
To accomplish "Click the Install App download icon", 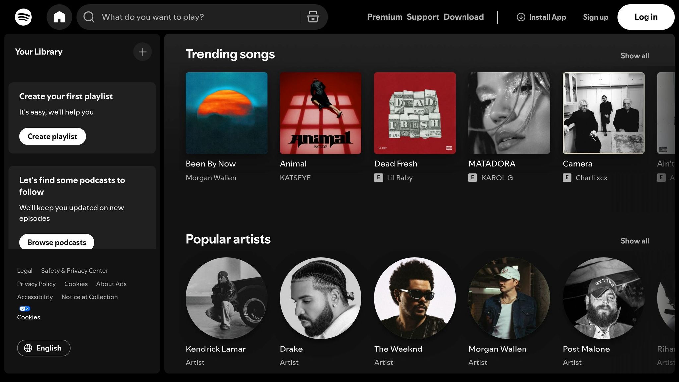I will coord(521,17).
